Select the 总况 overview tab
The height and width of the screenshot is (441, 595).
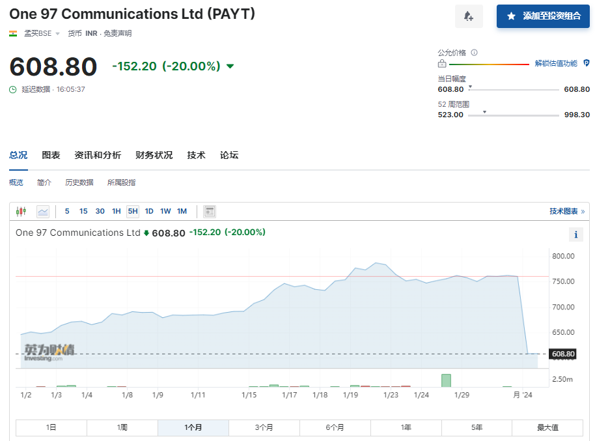18,155
